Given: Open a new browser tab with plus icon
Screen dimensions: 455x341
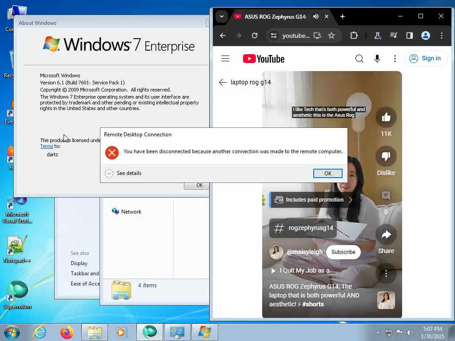Looking at the screenshot, I should pos(343,16).
